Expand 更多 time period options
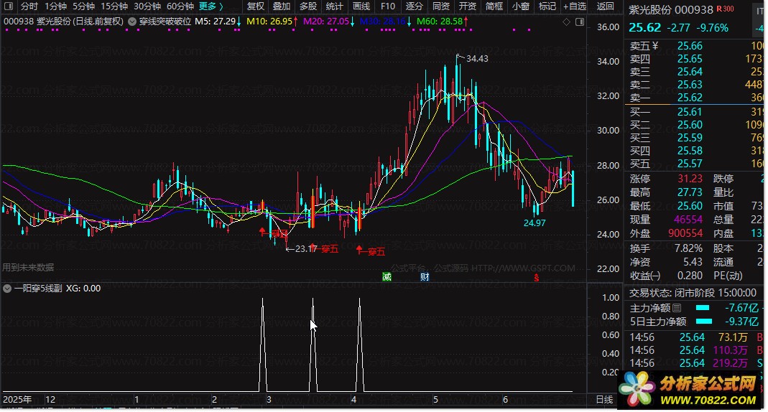The height and width of the screenshot is (412, 768). 210,6
